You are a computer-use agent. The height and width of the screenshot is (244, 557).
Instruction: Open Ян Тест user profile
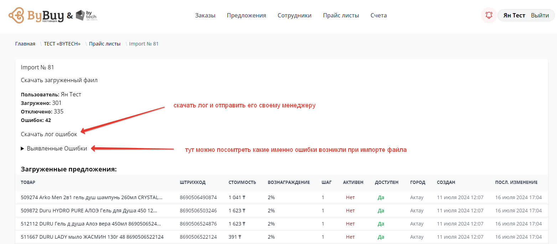pos(514,15)
